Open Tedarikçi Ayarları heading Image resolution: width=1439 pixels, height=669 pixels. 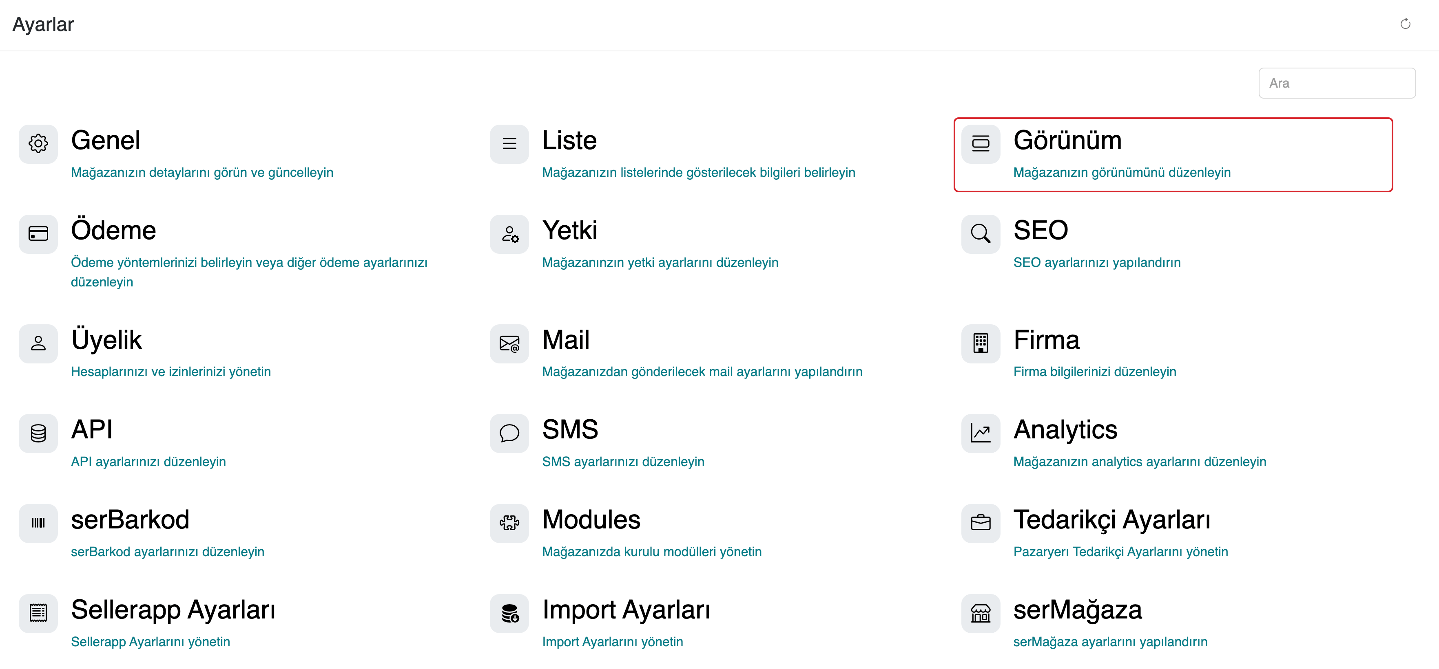[x=1111, y=519]
